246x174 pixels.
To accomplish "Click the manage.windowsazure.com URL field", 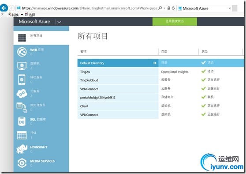I will click(x=89, y=8).
